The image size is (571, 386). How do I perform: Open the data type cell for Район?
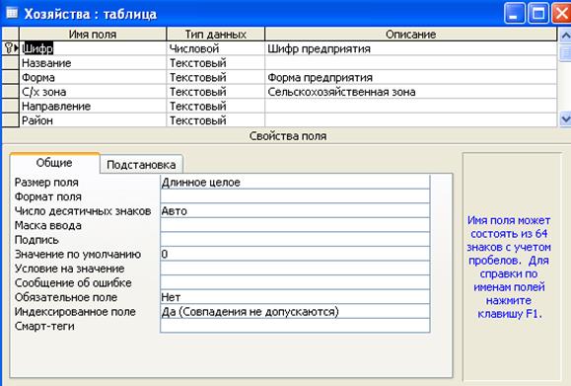coord(216,120)
